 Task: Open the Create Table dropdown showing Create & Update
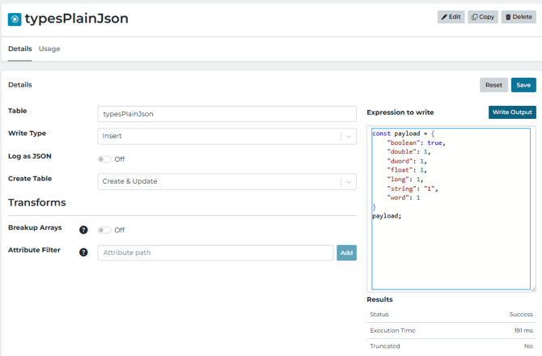[x=227, y=181]
